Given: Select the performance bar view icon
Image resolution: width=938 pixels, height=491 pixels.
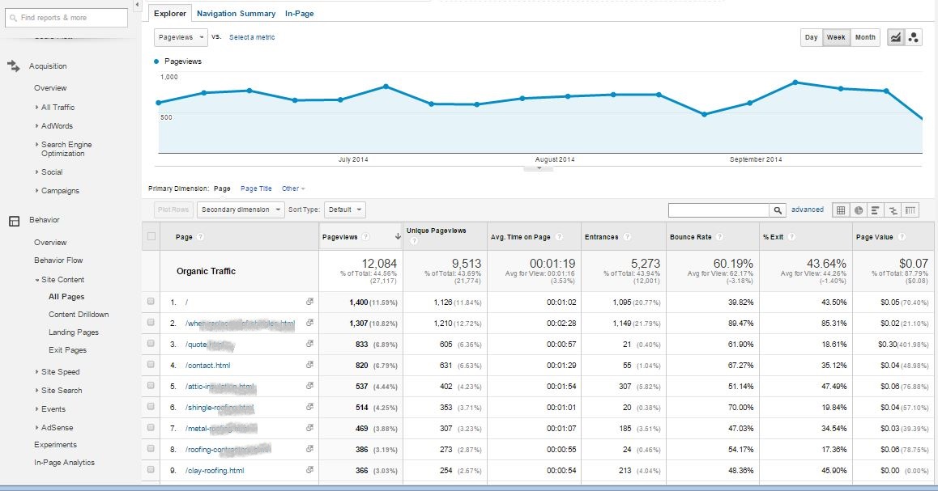Looking at the screenshot, I should (x=876, y=210).
